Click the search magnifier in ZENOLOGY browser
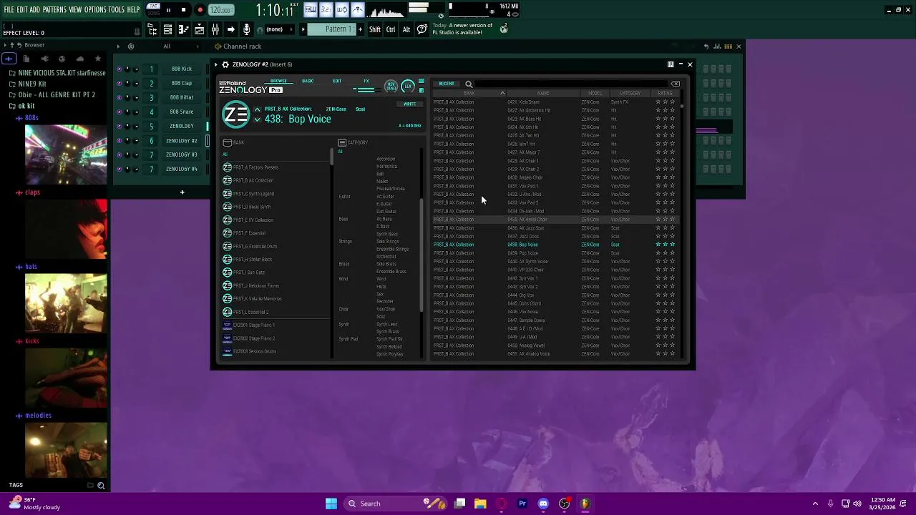 click(x=469, y=84)
